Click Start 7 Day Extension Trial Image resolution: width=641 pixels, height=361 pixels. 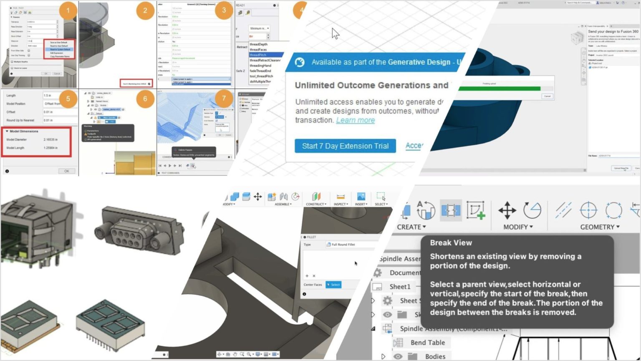tap(345, 146)
